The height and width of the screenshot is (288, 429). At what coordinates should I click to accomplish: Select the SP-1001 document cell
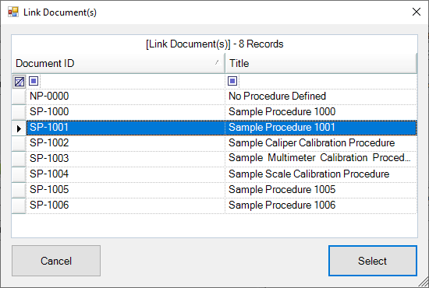click(126, 128)
